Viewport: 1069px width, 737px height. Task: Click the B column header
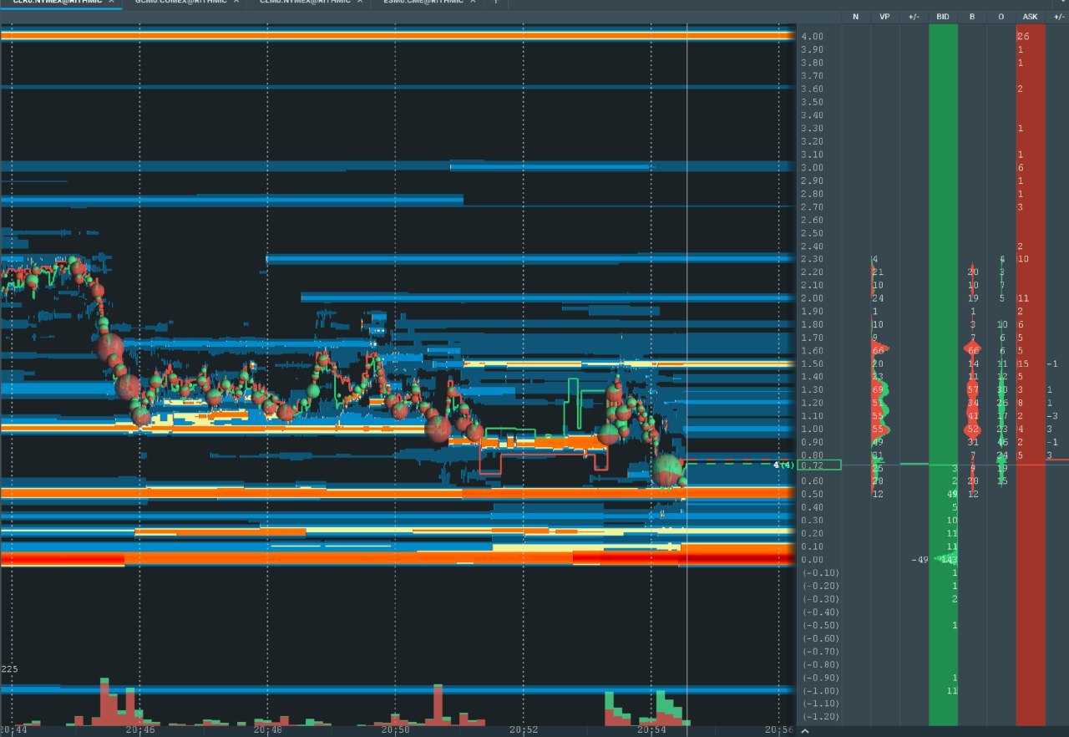pyautogui.click(x=972, y=17)
